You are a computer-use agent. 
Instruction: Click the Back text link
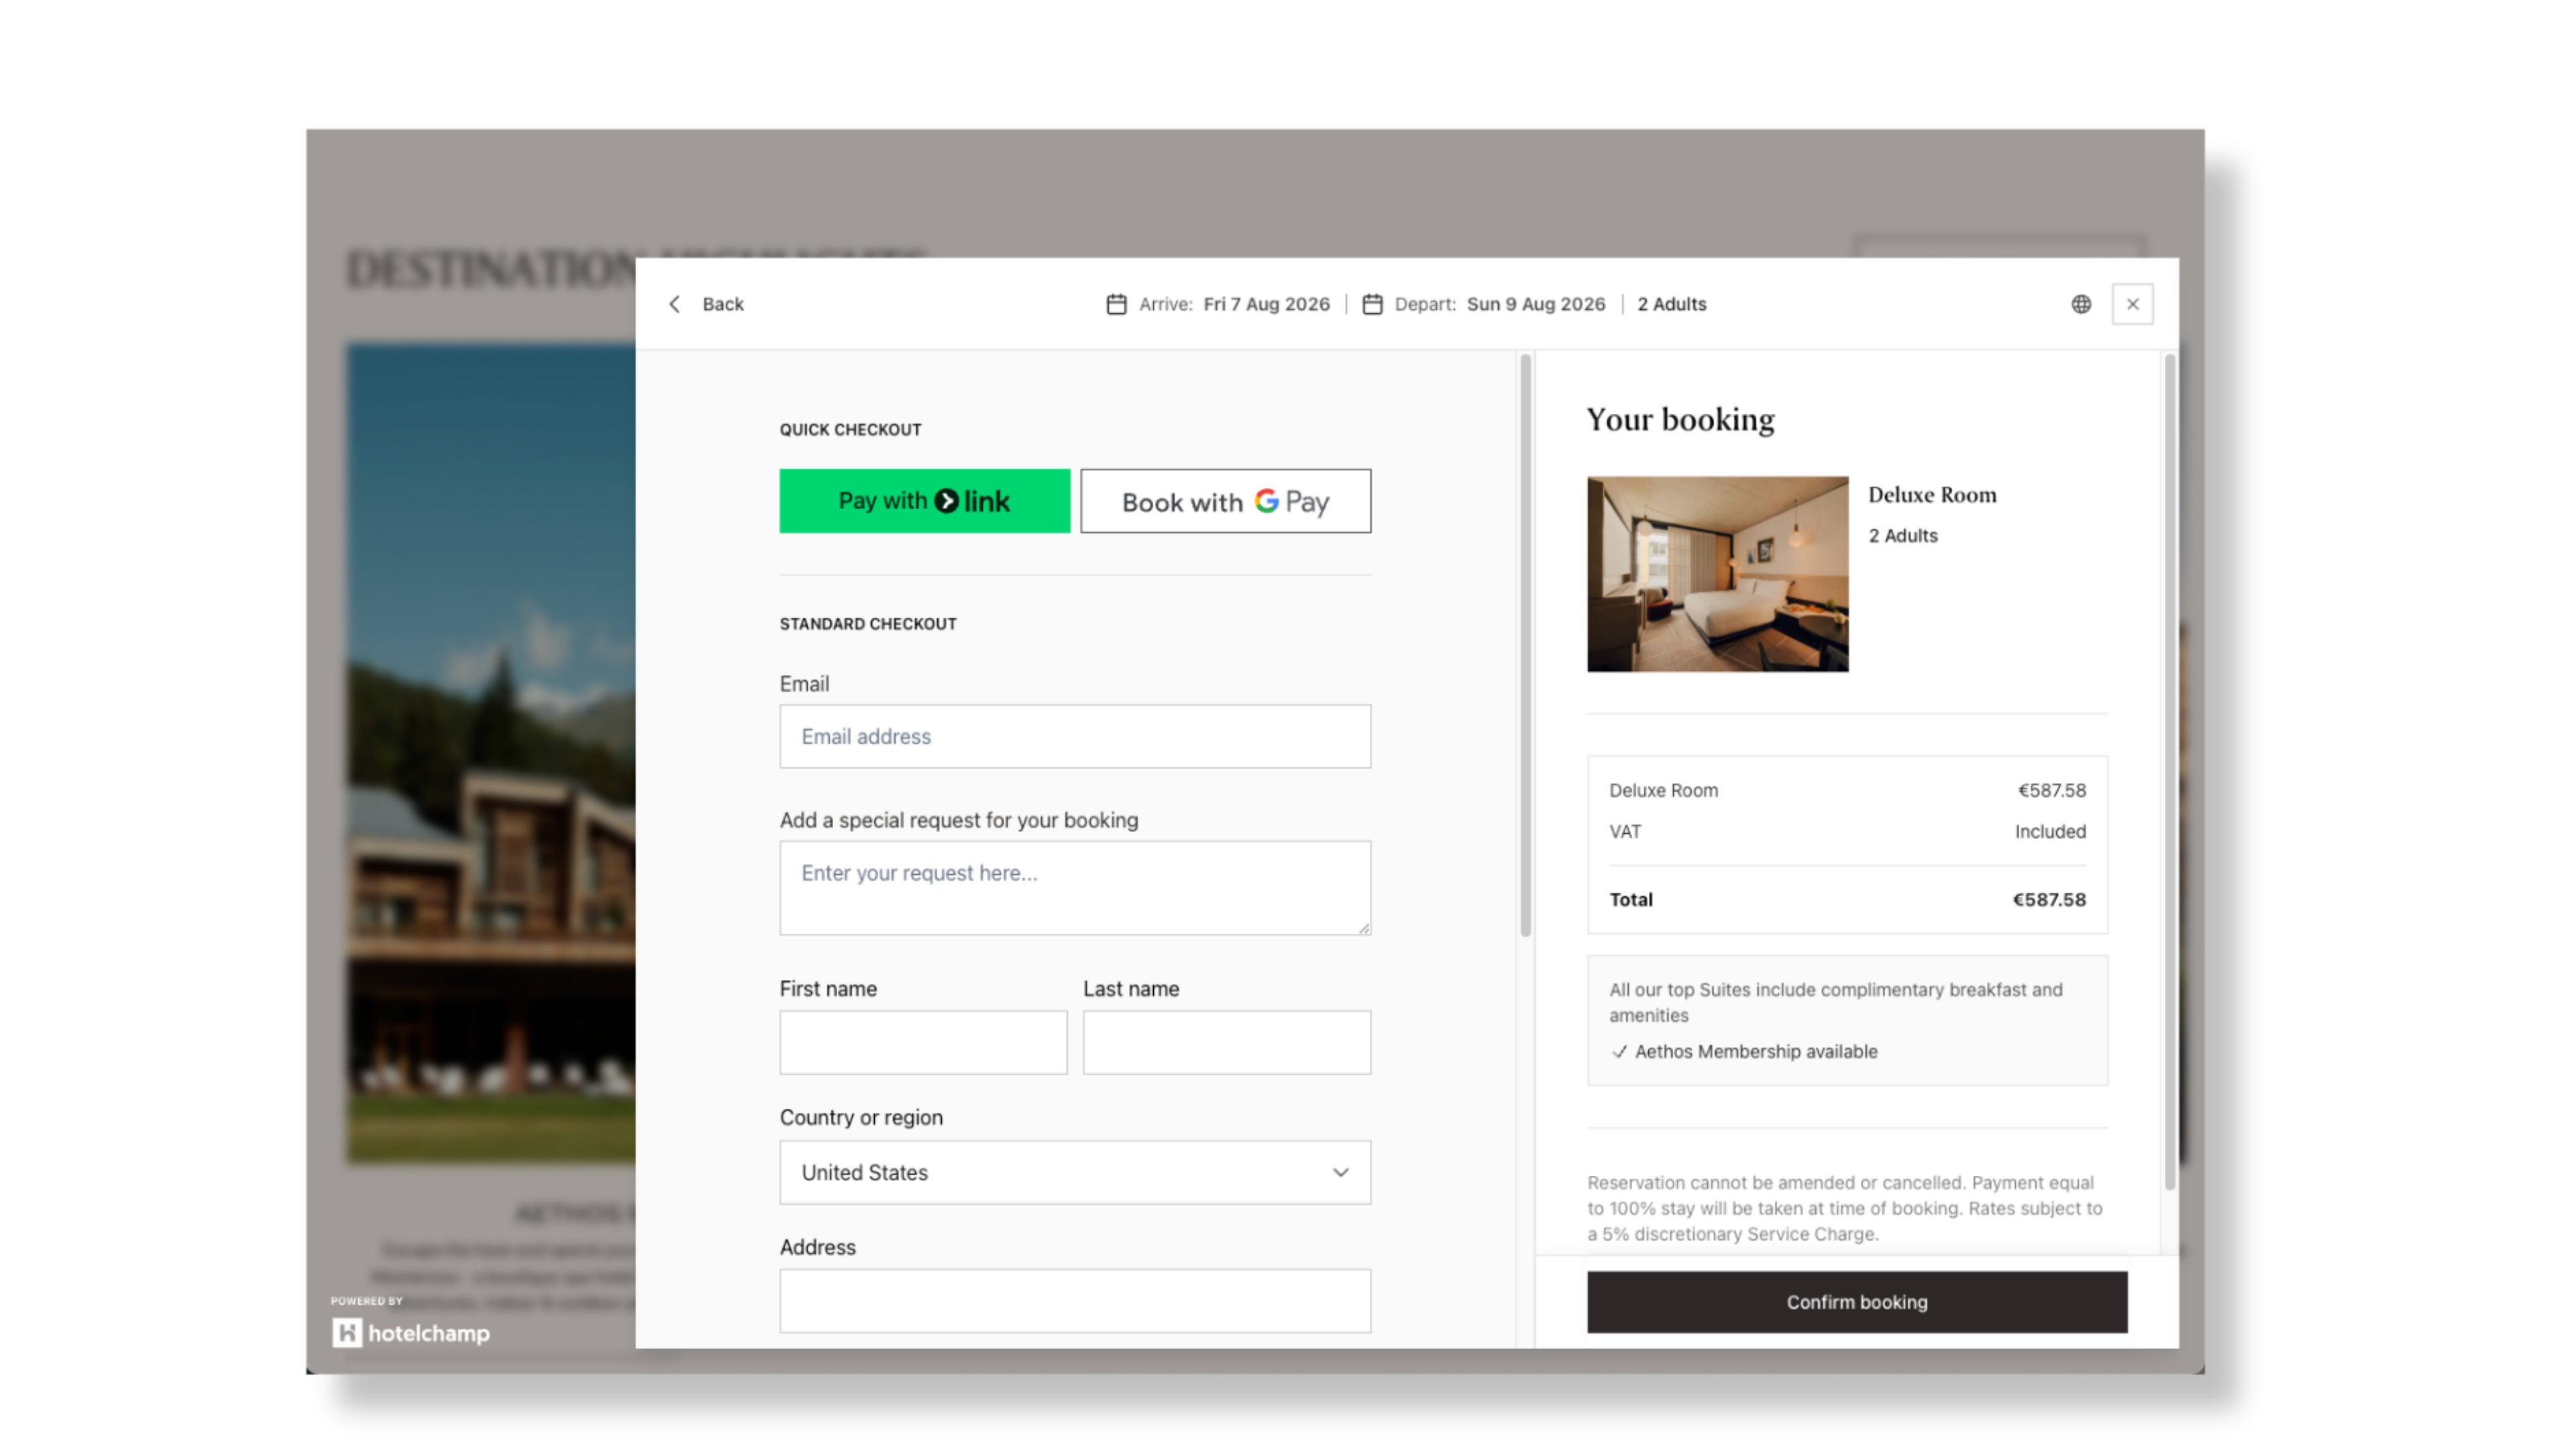pos(722,304)
